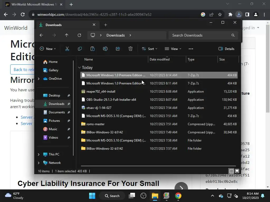Open Task View on the taskbar

(x=132, y=196)
